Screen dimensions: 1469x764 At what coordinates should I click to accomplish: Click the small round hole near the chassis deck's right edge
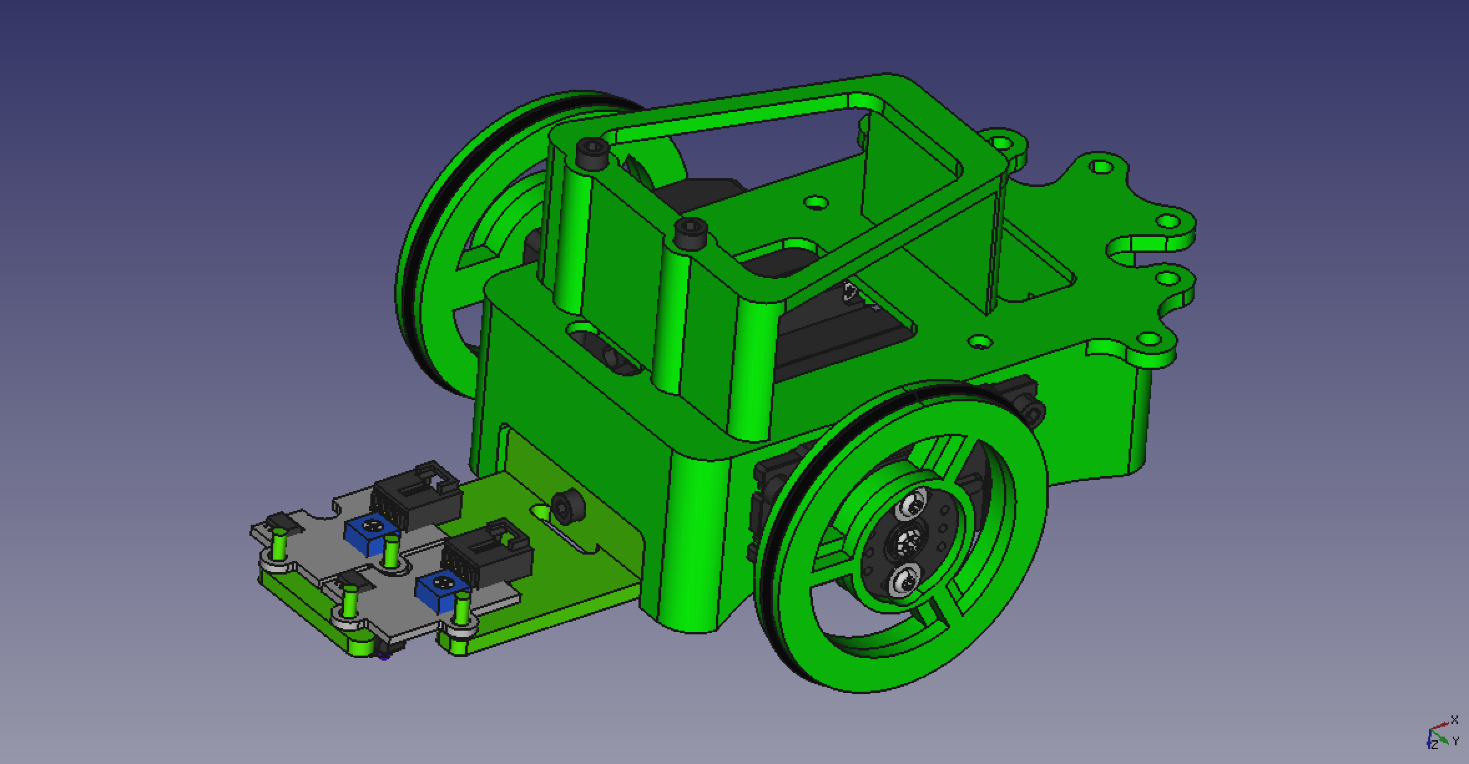tap(980, 341)
